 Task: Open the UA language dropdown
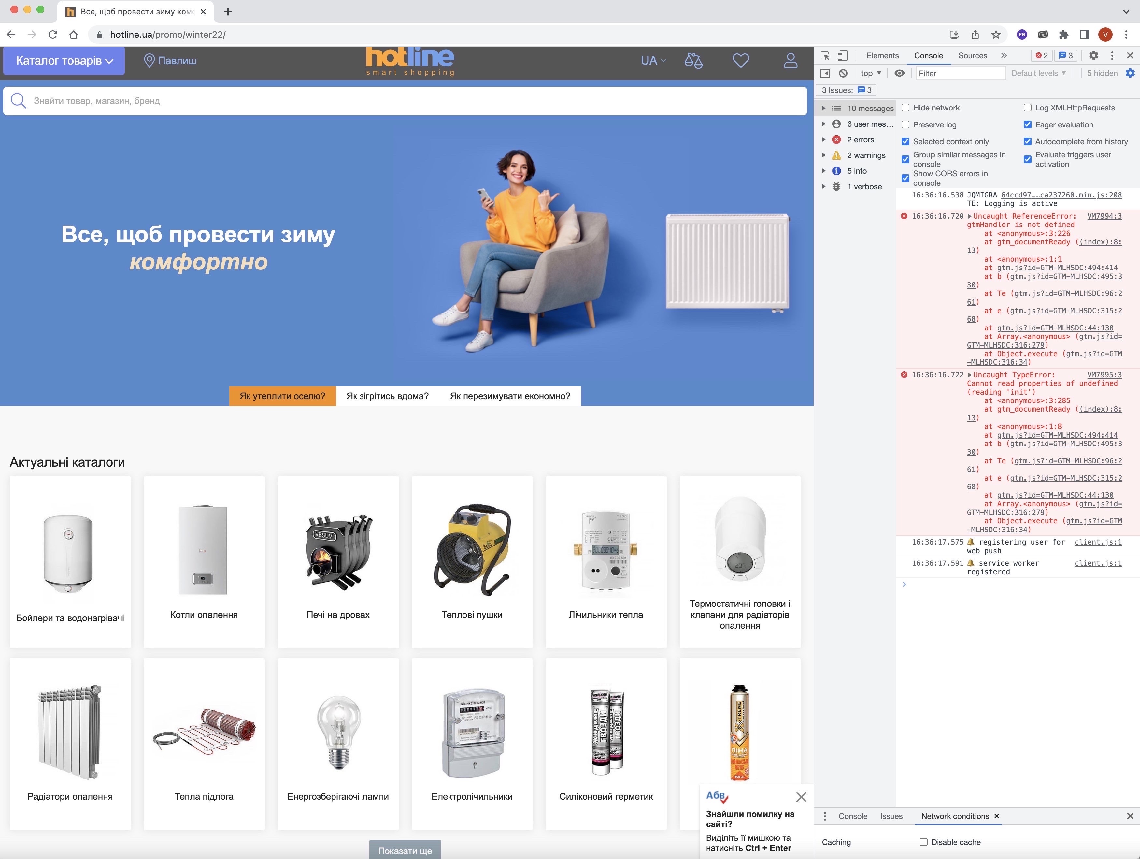(x=653, y=61)
